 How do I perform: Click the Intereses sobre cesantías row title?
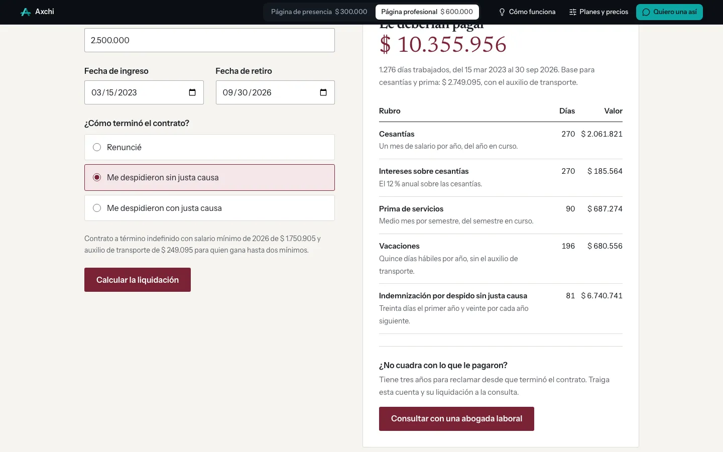click(x=424, y=171)
